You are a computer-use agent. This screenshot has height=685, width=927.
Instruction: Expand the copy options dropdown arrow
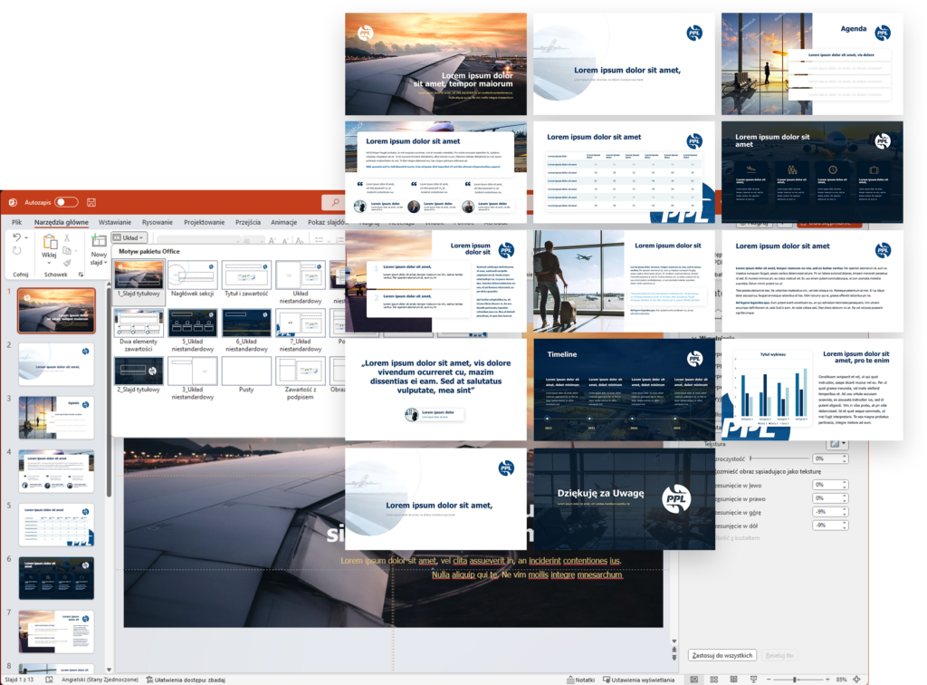tap(76, 251)
